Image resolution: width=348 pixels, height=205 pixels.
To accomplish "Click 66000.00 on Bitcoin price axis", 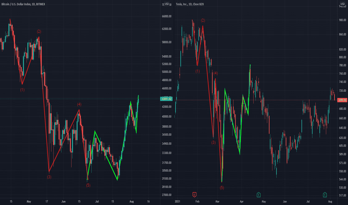I will [167, 16].
